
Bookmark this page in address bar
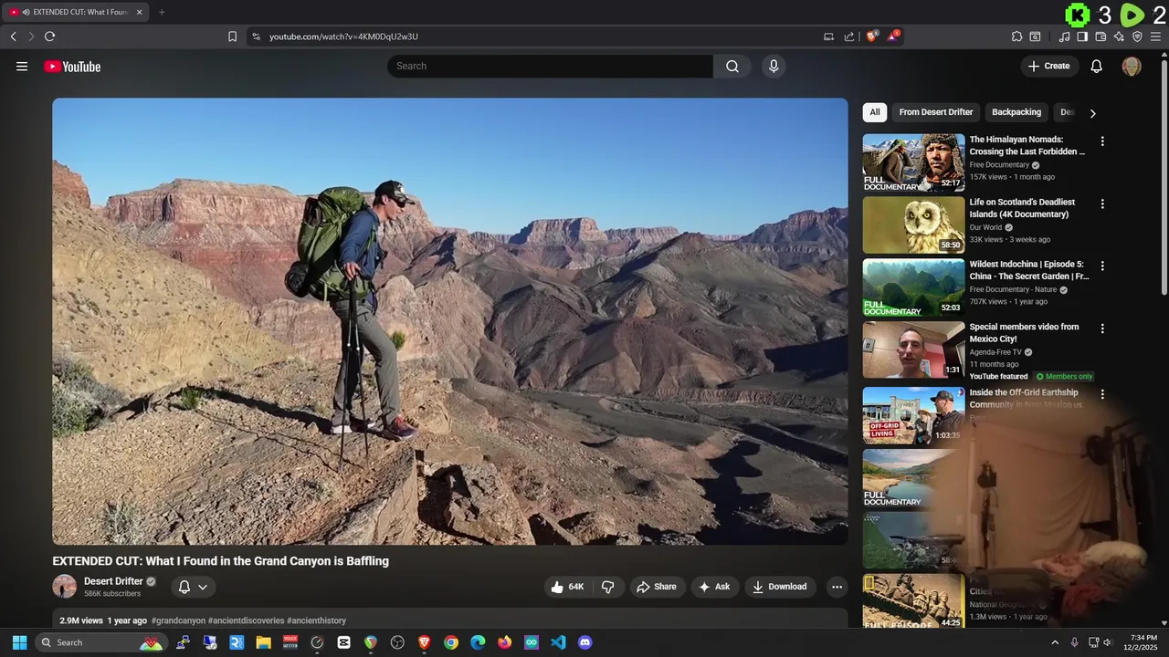[x=232, y=36]
